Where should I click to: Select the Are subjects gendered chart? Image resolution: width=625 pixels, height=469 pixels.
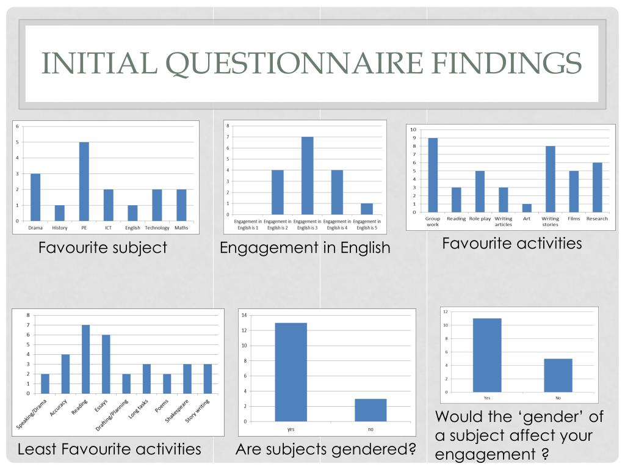(327, 372)
